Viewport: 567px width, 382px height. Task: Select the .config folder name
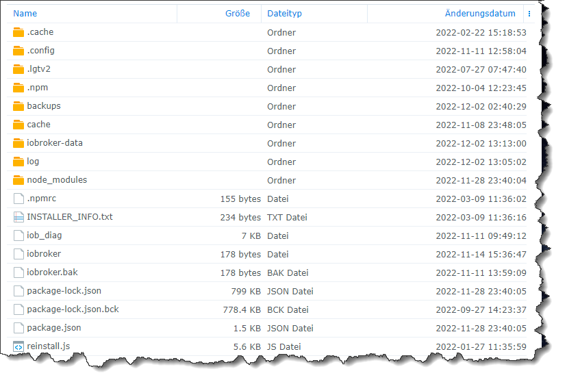click(x=41, y=51)
